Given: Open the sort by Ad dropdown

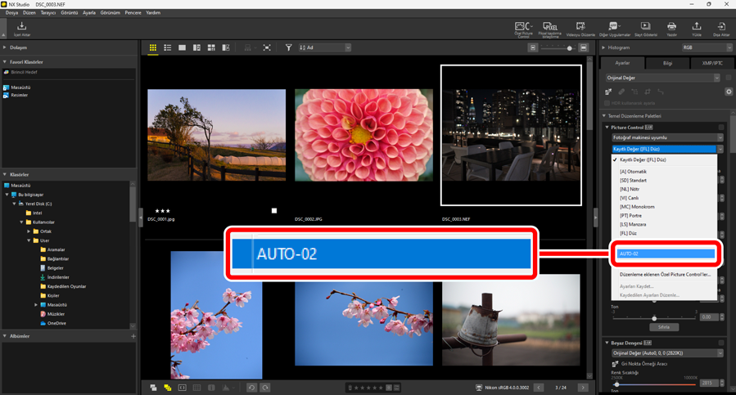Looking at the screenshot, I should (324, 48).
